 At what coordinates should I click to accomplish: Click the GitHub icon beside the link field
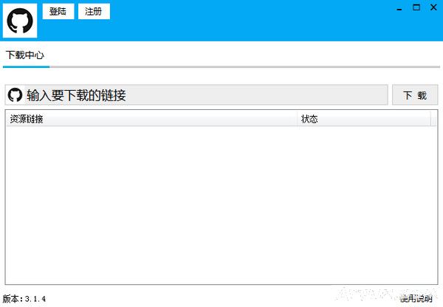[15, 95]
